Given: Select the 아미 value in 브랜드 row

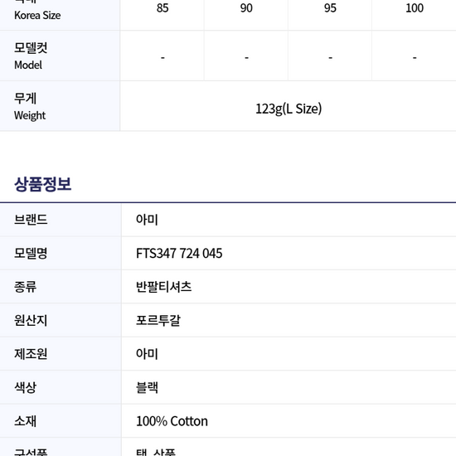Looking at the screenshot, I should coord(147,220).
